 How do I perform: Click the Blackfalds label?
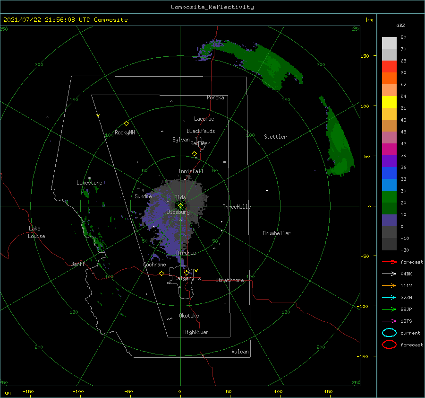(x=201, y=131)
